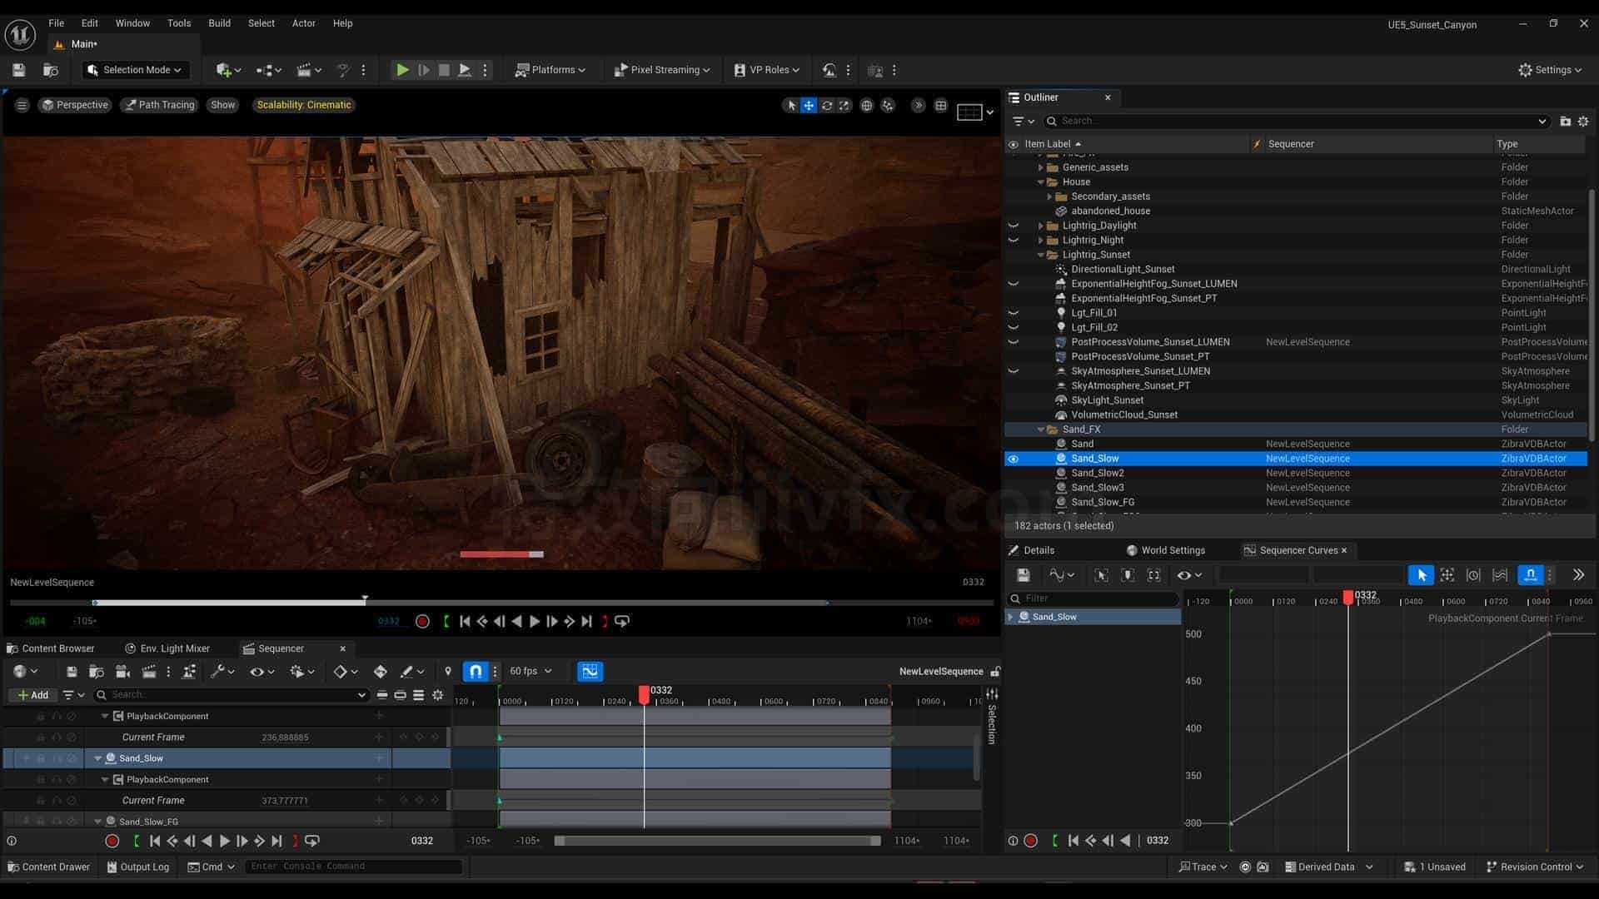
Task: Toggle sequencer curve editor icon
Action: (590, 671)
